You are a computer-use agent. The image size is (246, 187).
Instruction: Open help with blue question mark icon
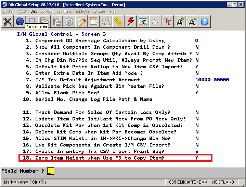(x=205, y=22)
